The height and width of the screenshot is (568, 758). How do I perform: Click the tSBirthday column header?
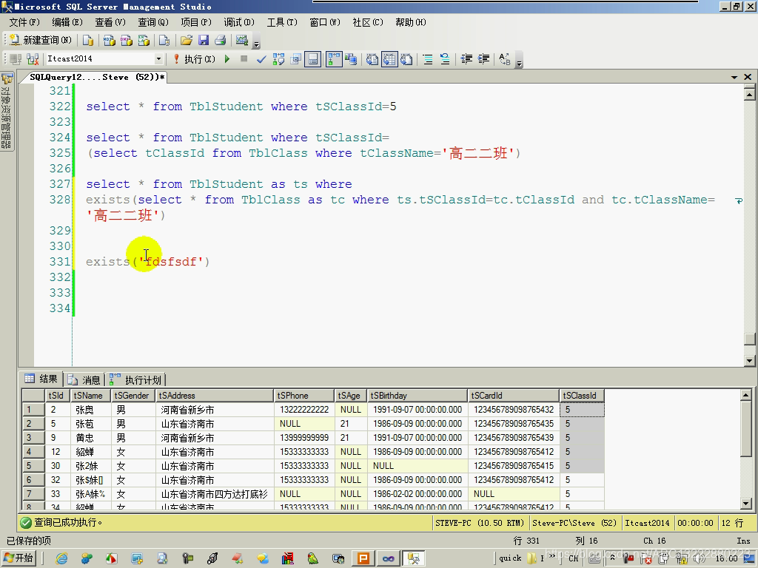(417, 396)
